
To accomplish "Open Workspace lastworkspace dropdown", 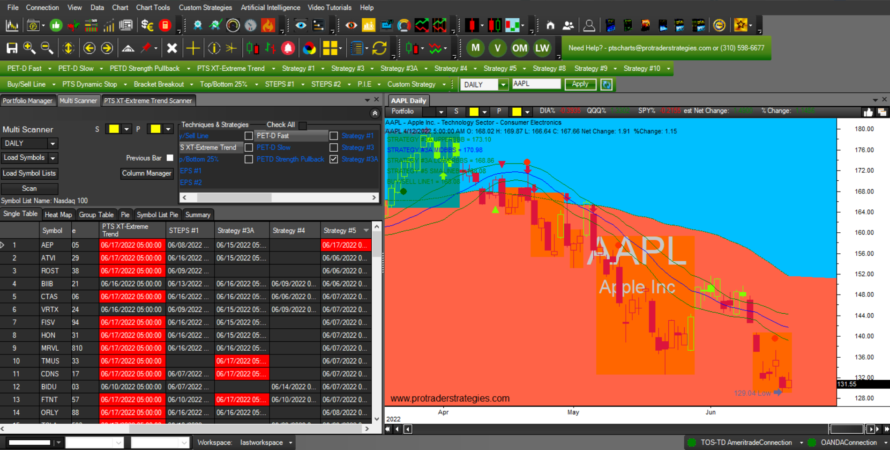I will click(x=291, y=443).
